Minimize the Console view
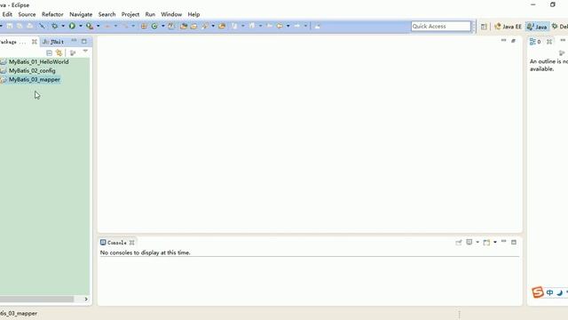The height and width of the screenshot is (320, 568). tap(503, 241)
